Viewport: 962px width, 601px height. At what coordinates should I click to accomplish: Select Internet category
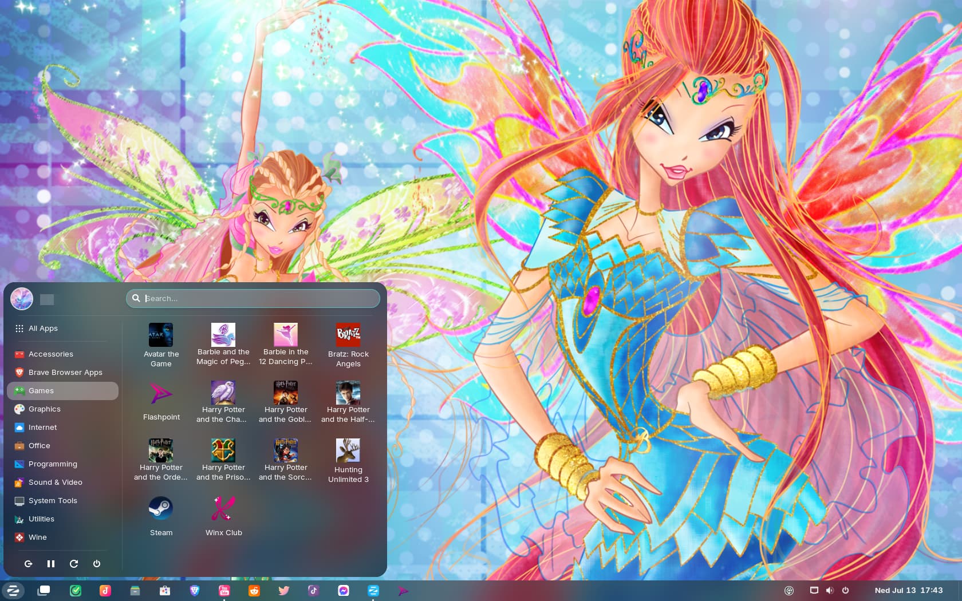tap(63, 428)
